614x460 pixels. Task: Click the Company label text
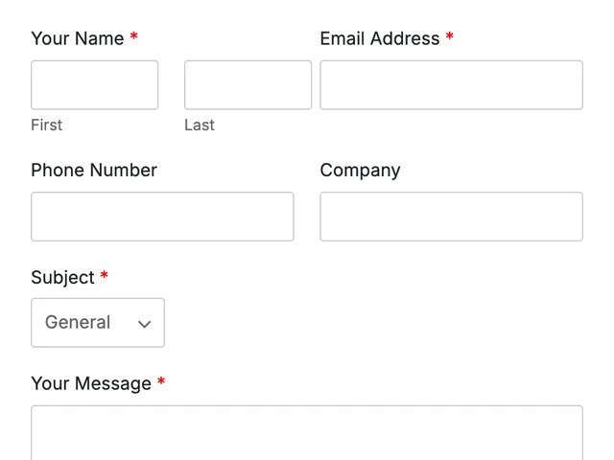[x=361, y=171]
